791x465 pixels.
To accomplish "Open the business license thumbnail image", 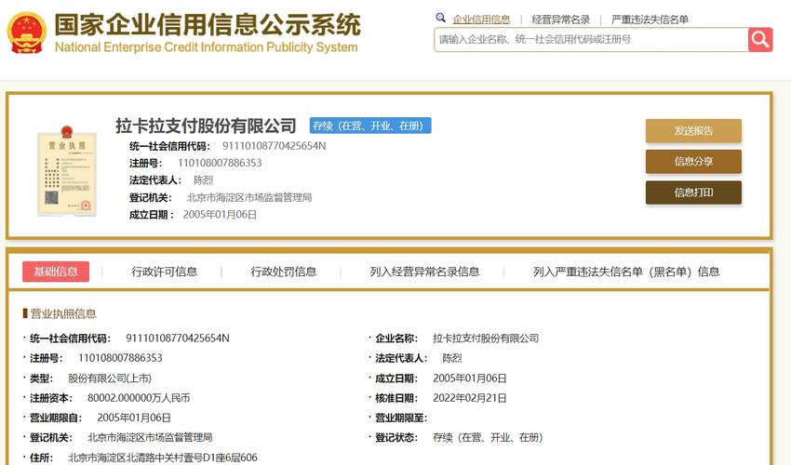I will coord(67,171).
